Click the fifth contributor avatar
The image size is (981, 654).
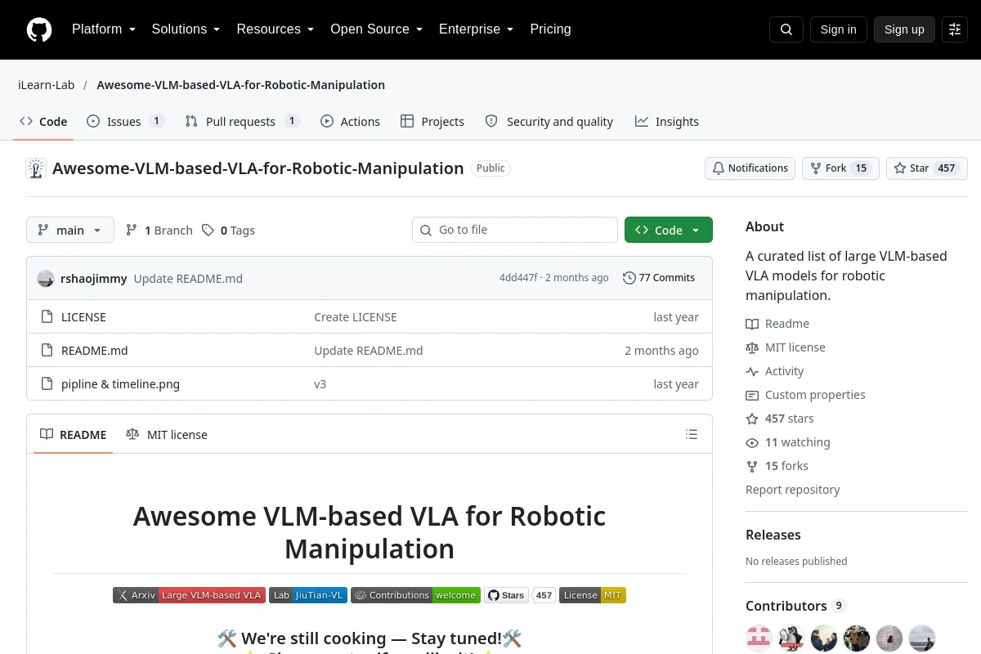point(889,638)
